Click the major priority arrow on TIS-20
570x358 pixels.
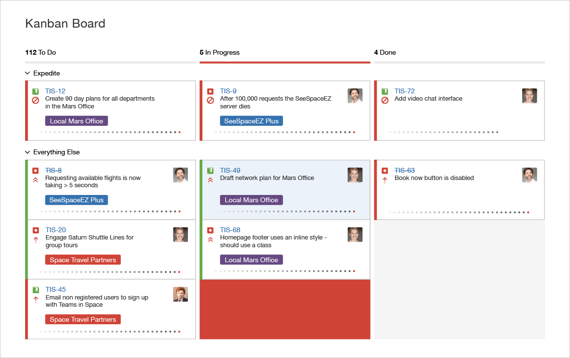[x=35, y=239]
